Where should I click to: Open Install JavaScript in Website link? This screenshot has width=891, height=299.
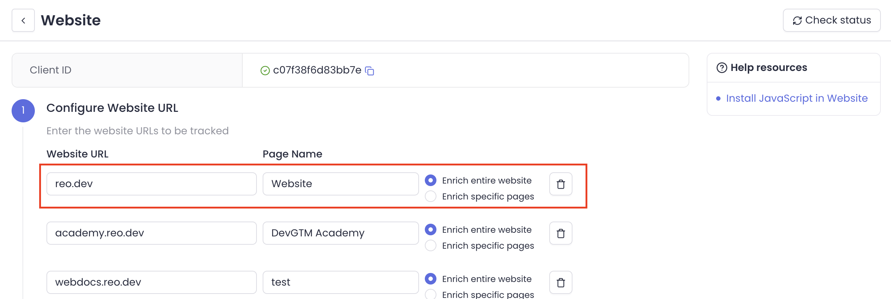coord(797,98)
